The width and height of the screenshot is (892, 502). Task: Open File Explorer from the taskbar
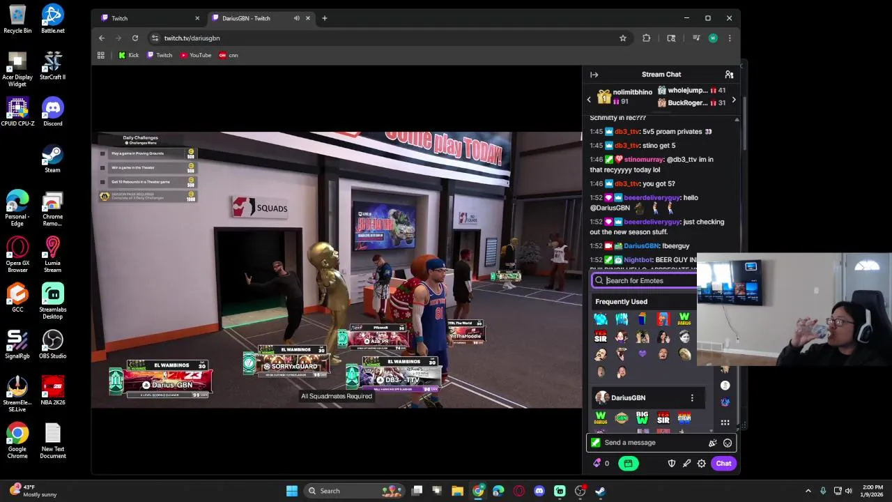457,491
